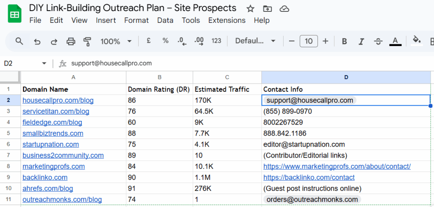Open the fill color bucket
The image size is (434, 207).
click(417, 41)
